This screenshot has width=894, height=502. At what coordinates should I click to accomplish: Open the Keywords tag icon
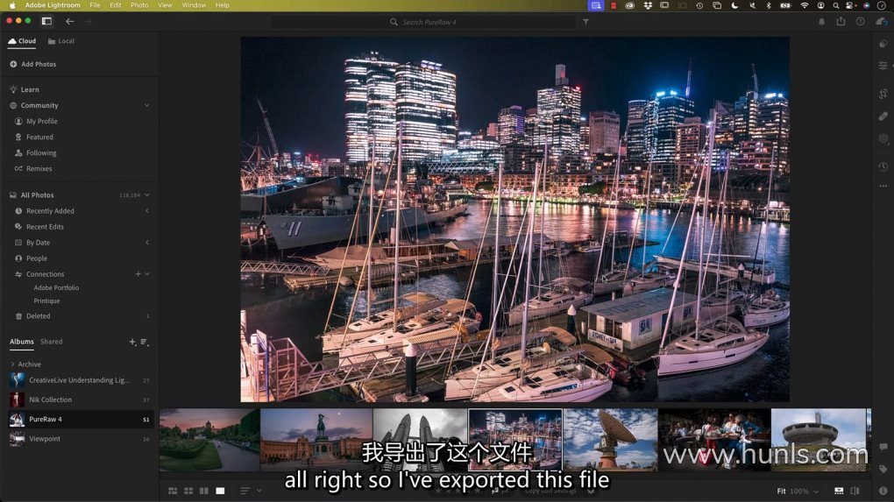click(883, 469)
